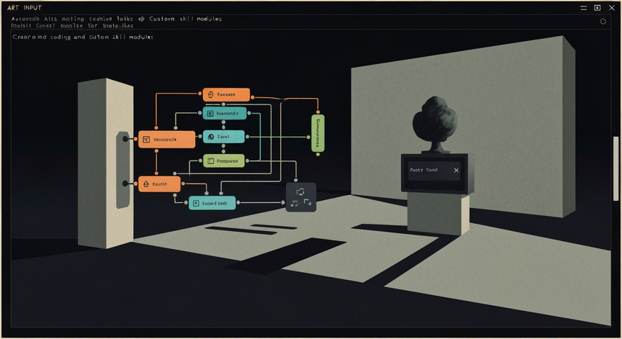Click the folder icon in the dark gray node
The height and width of the screenshot is (339, 622).
coord(300,192)
